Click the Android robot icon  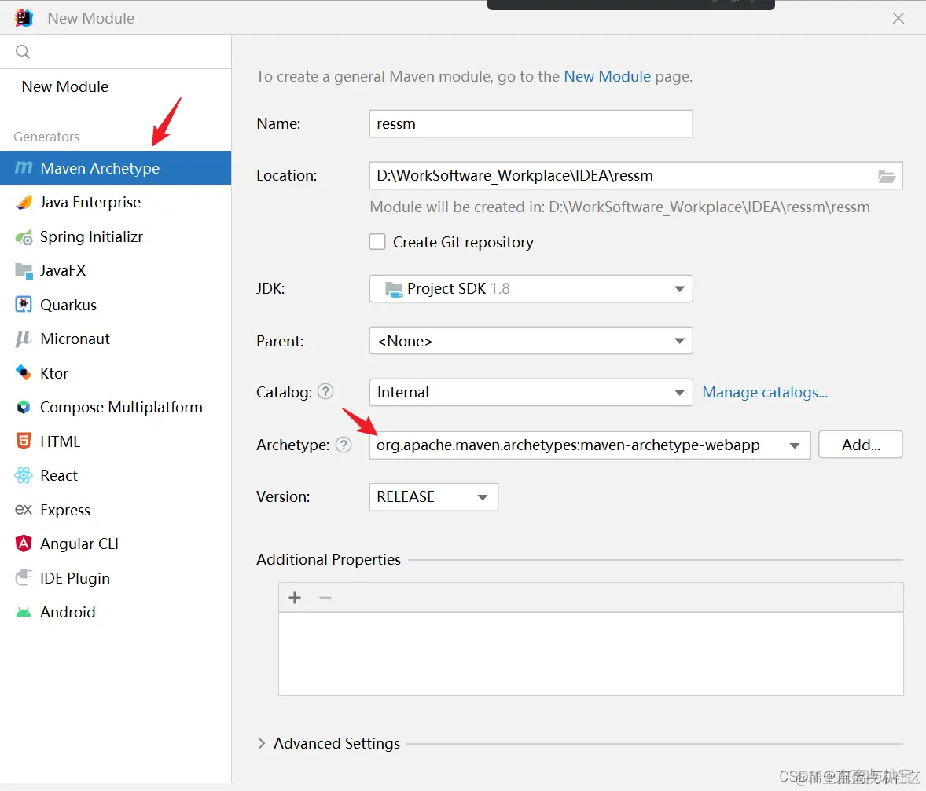click(23, 612)
